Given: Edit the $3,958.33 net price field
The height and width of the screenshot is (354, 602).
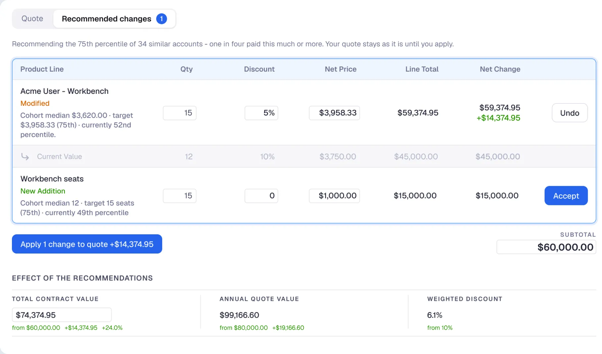Looking at the screenshot, I should (334, 113).
